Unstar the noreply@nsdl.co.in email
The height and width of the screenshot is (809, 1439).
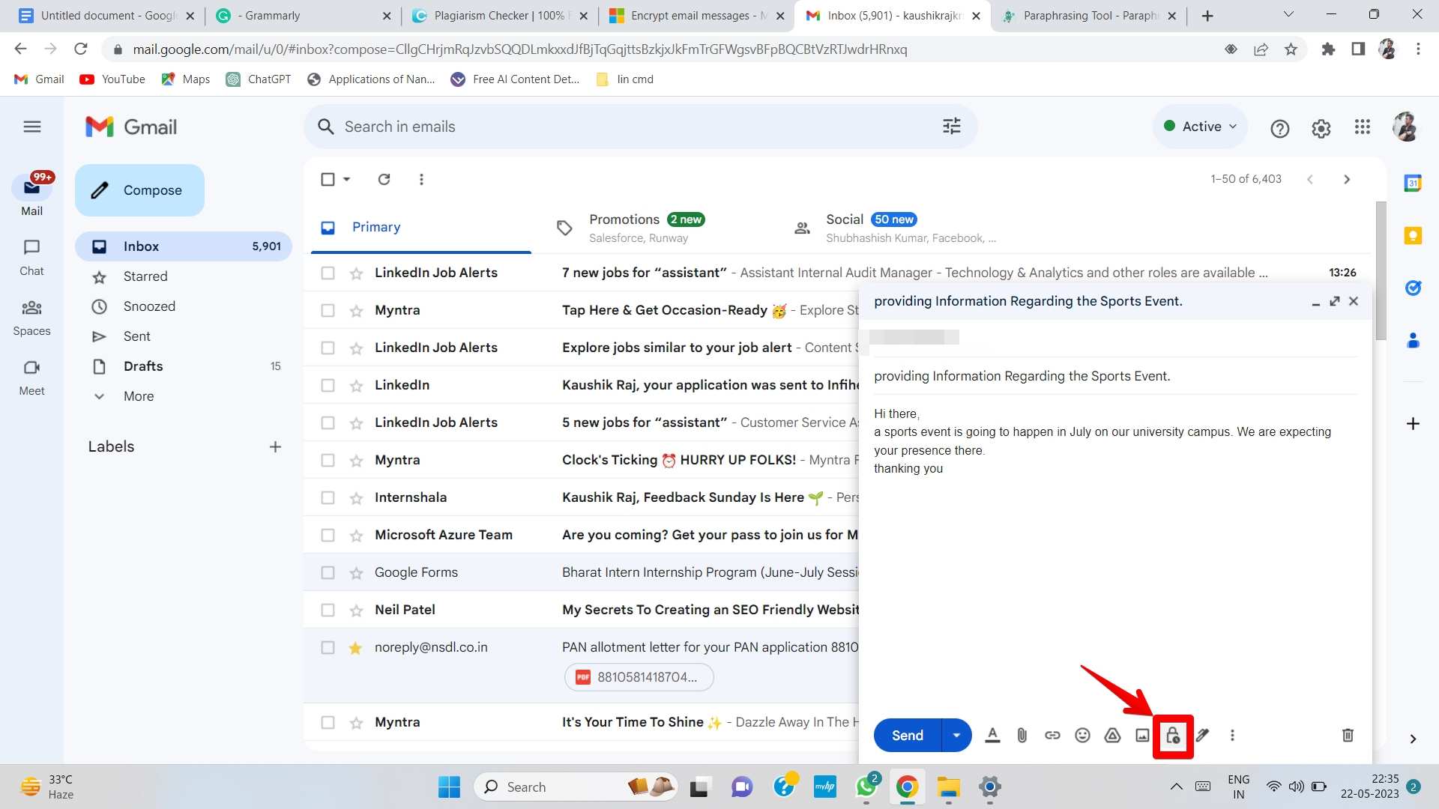point(356,648)
